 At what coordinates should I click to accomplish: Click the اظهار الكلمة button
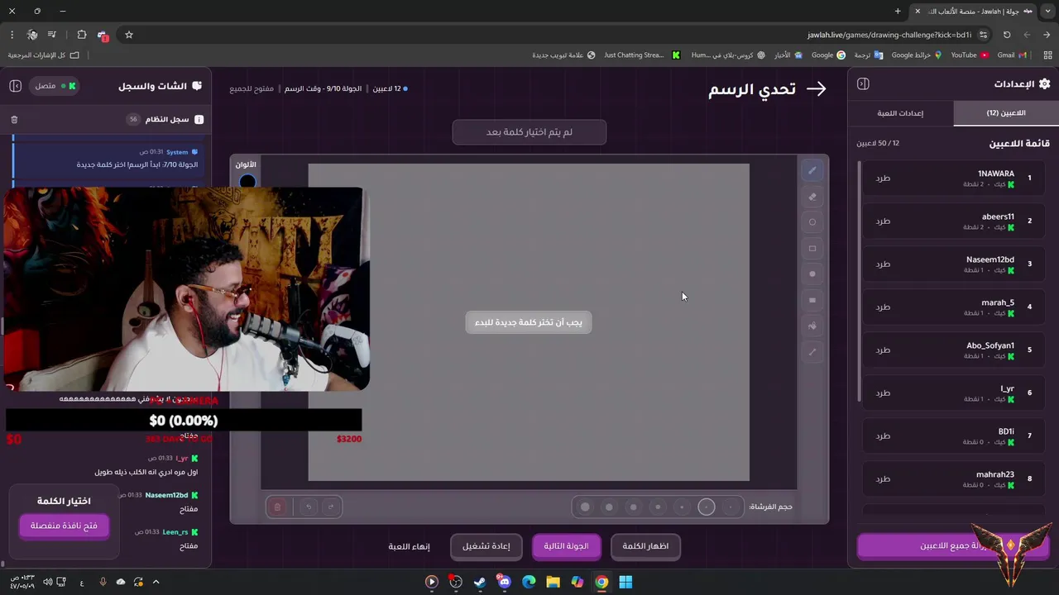[645, 546]
